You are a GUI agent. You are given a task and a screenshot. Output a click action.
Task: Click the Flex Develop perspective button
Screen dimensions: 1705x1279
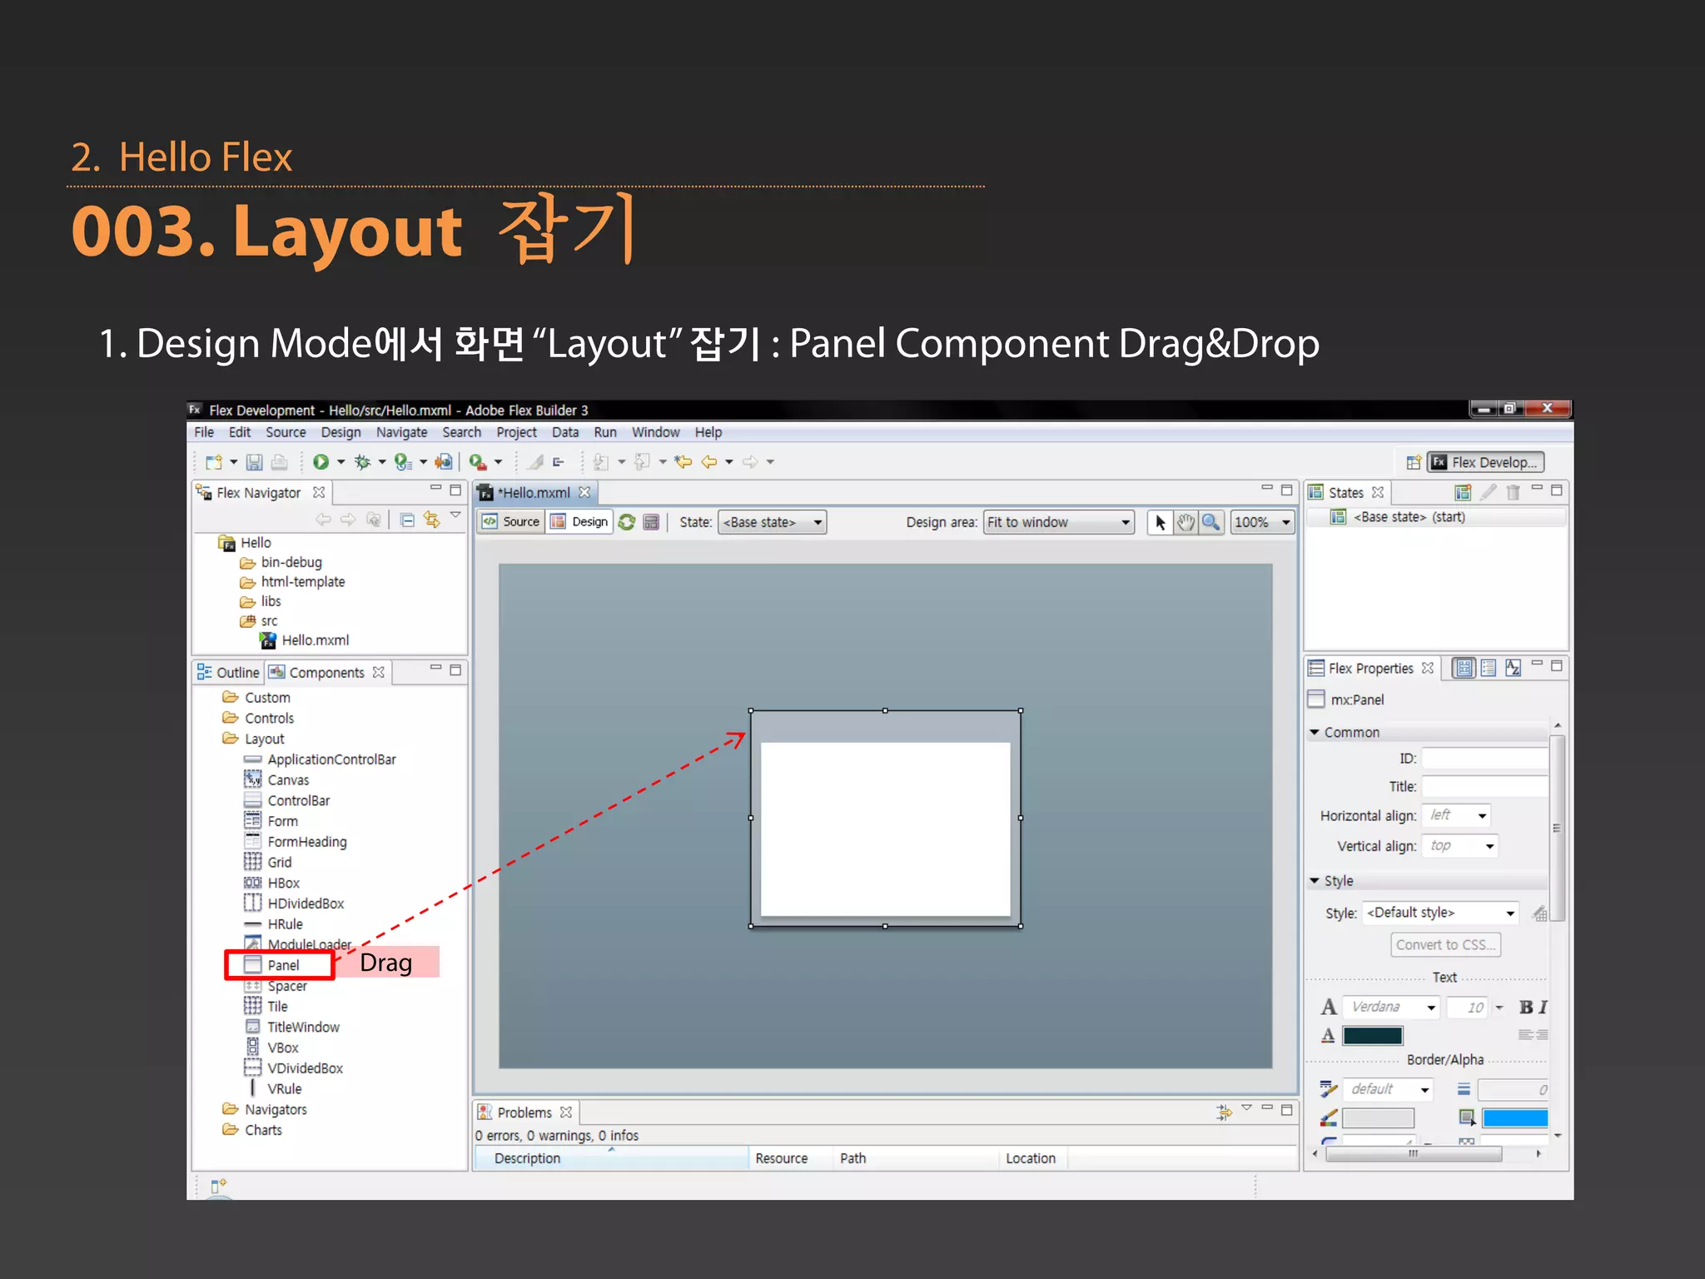pyautogui.click(x=1486, y=462)
